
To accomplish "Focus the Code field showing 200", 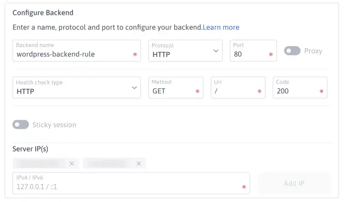I will (x=300, y=87).
